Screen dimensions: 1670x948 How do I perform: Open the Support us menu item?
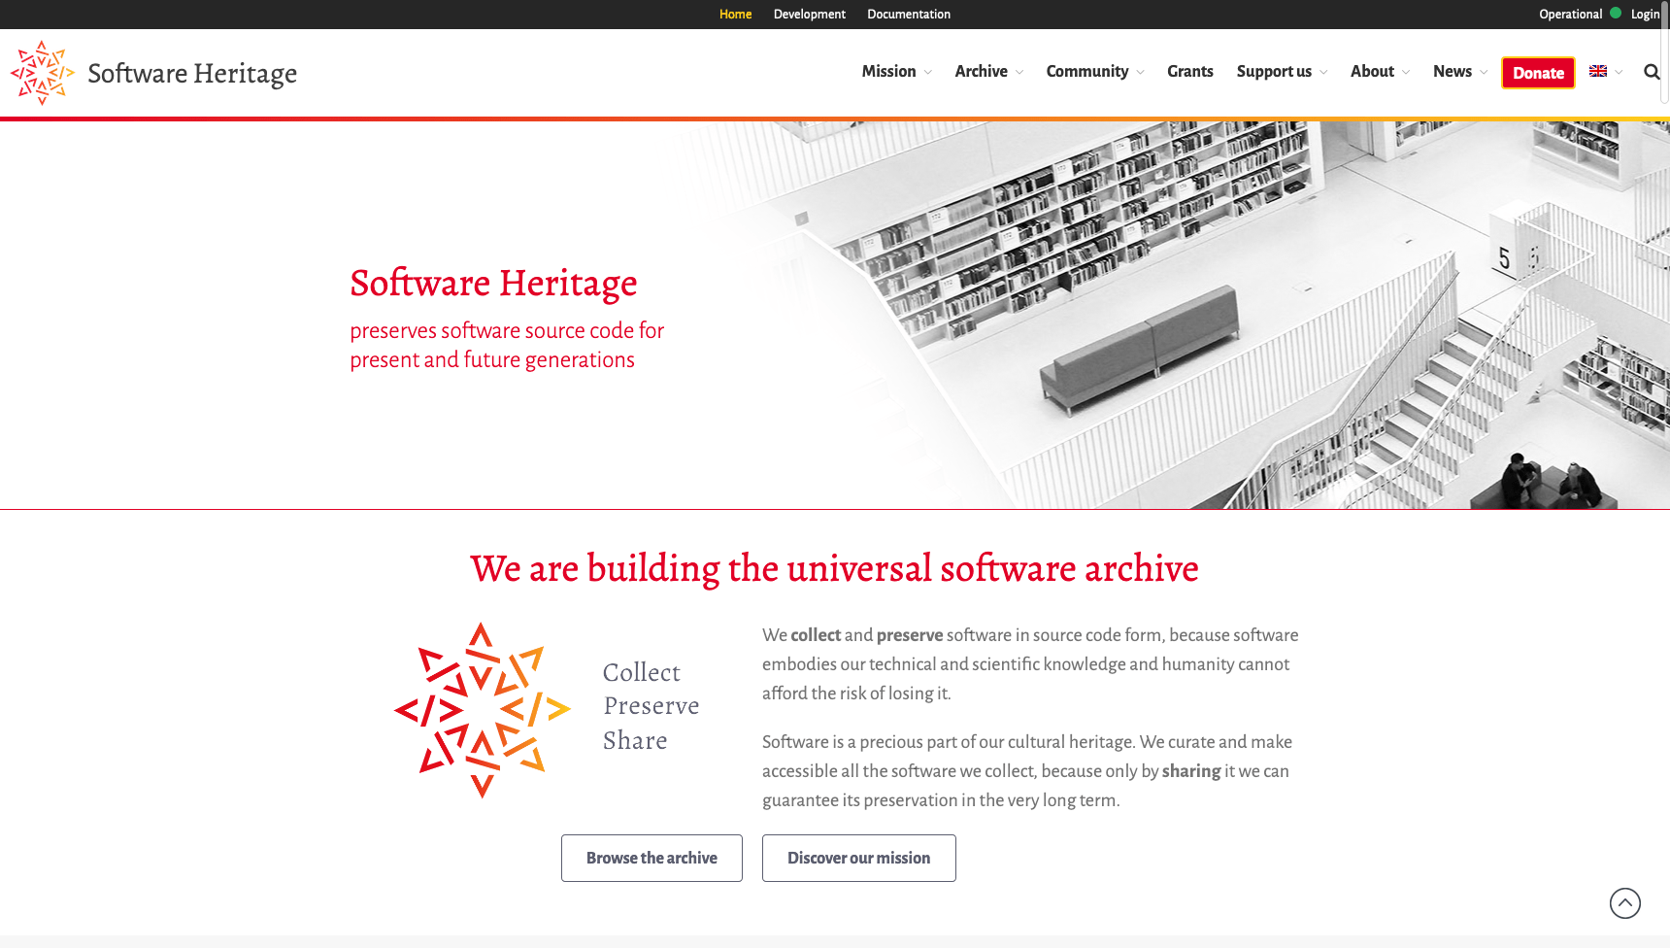coord(1274,72)
